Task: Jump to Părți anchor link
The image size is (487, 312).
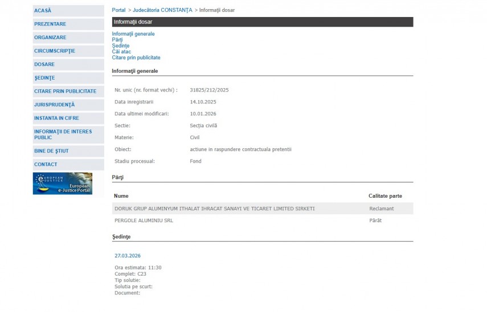Action: [117, 40]
